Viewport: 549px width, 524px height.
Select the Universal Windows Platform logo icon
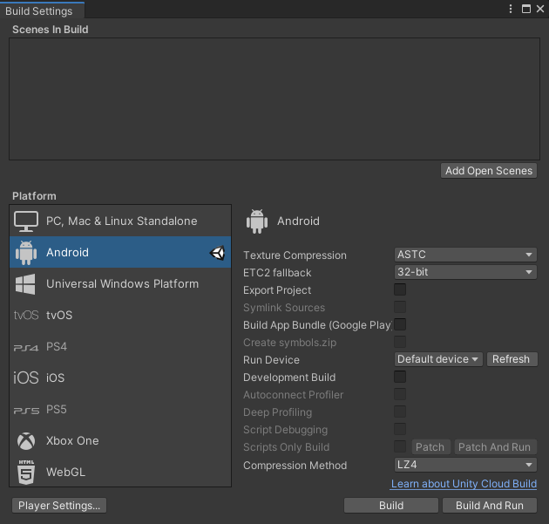[25, 284]
